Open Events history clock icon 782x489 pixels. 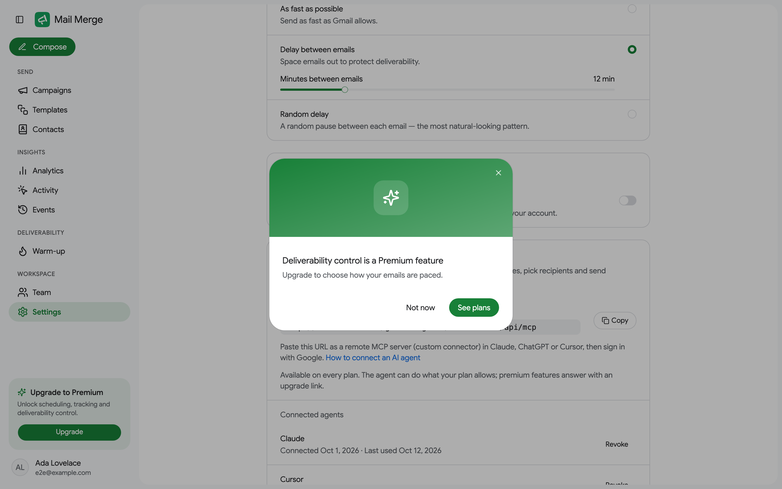23,210
